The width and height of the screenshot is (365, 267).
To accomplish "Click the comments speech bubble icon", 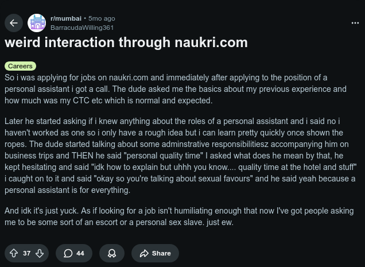I will (68, 253).
